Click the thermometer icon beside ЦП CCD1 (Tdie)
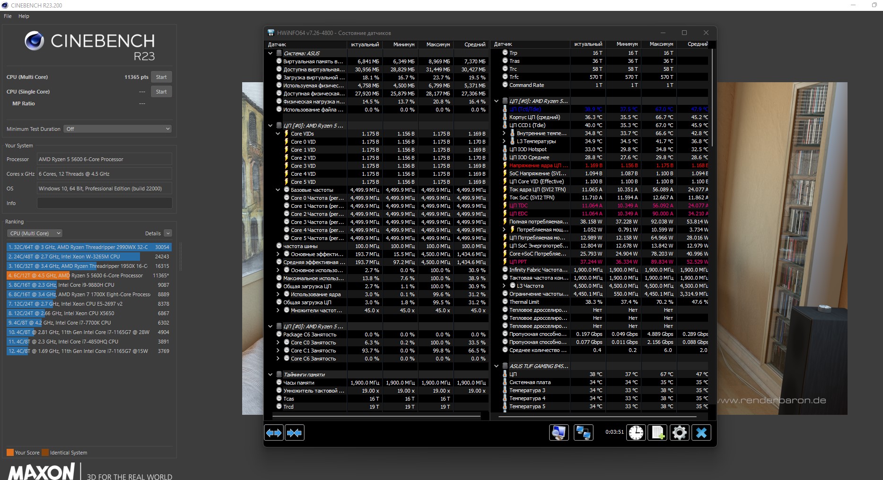This screenshot has width=883, height=480. [505, 125]
